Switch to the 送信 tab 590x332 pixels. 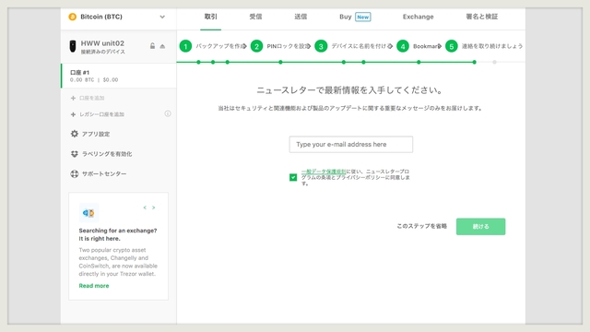[x=301, y=17]
